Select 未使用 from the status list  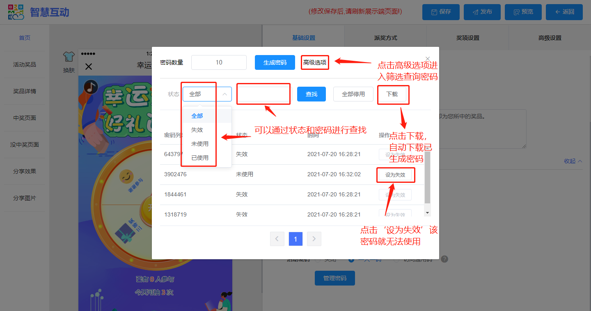[x=200, y=144]
